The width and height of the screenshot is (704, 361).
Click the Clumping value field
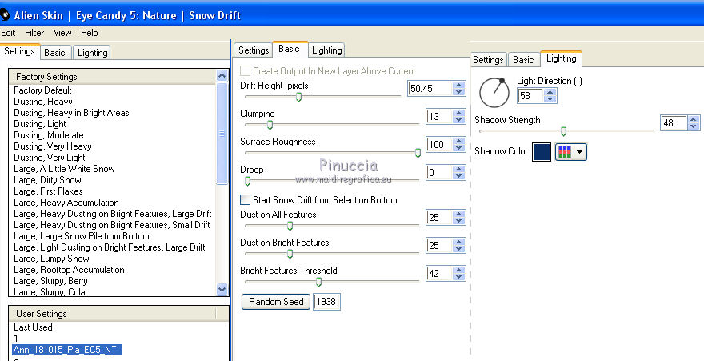438,117
